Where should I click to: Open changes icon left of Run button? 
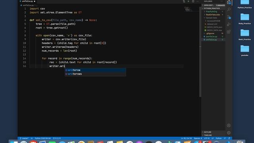tap(184, 1)
